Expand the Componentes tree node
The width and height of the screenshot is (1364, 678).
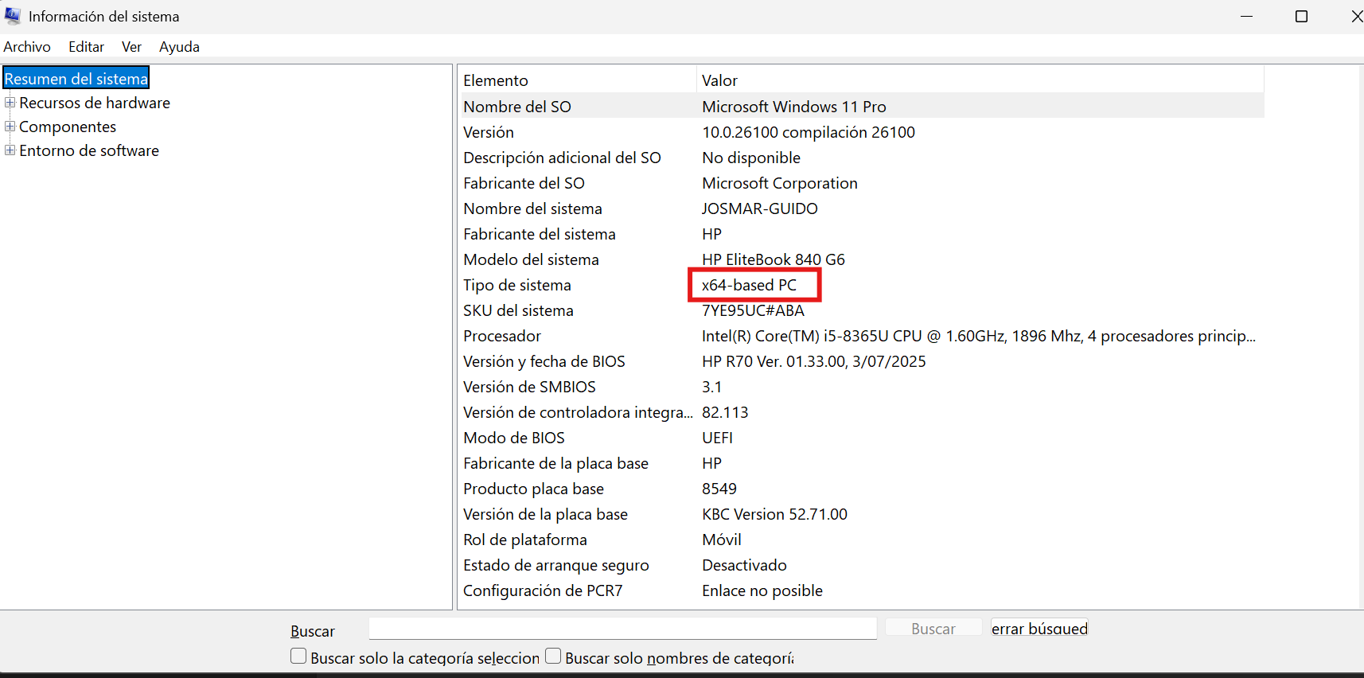(10, 127)
